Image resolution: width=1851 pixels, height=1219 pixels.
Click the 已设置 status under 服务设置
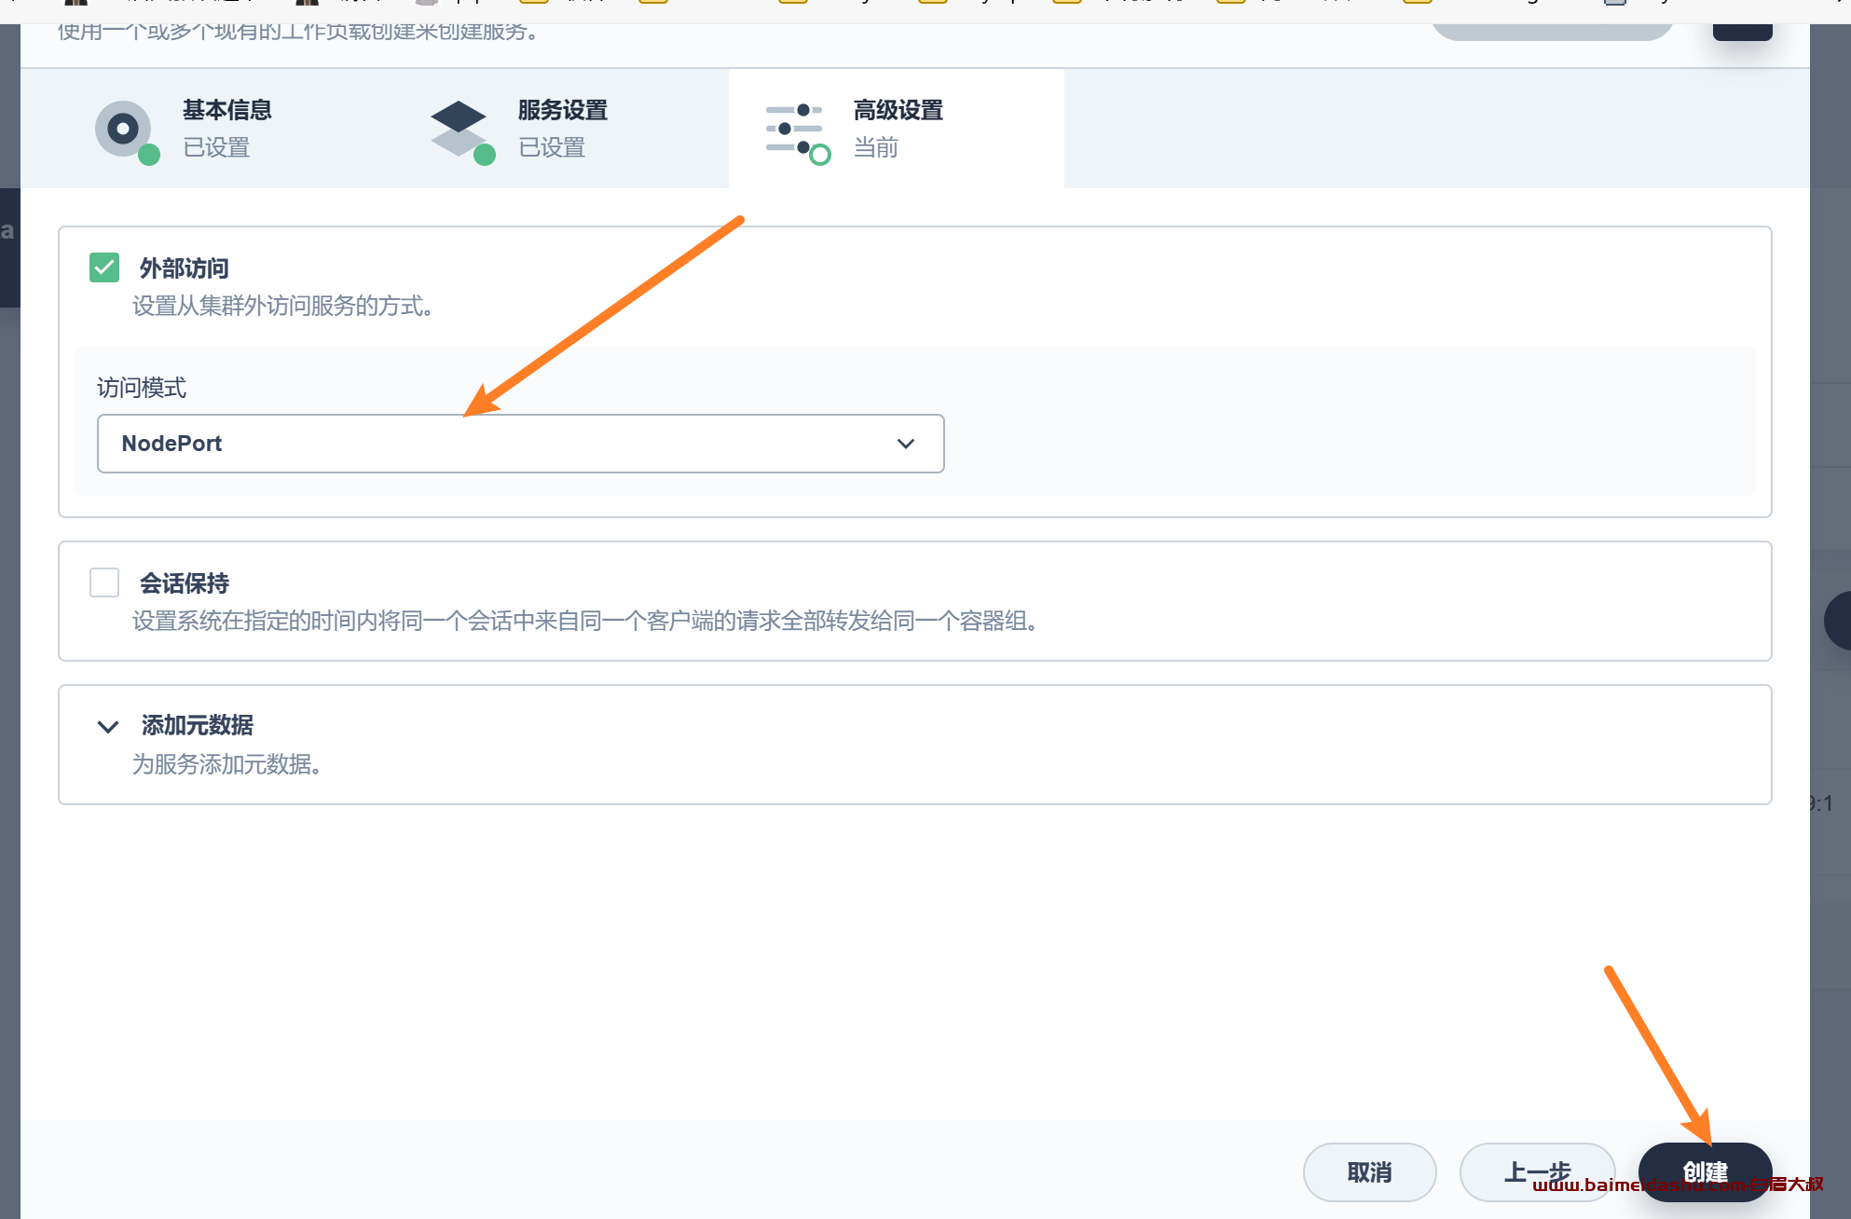tap(552, 147)
